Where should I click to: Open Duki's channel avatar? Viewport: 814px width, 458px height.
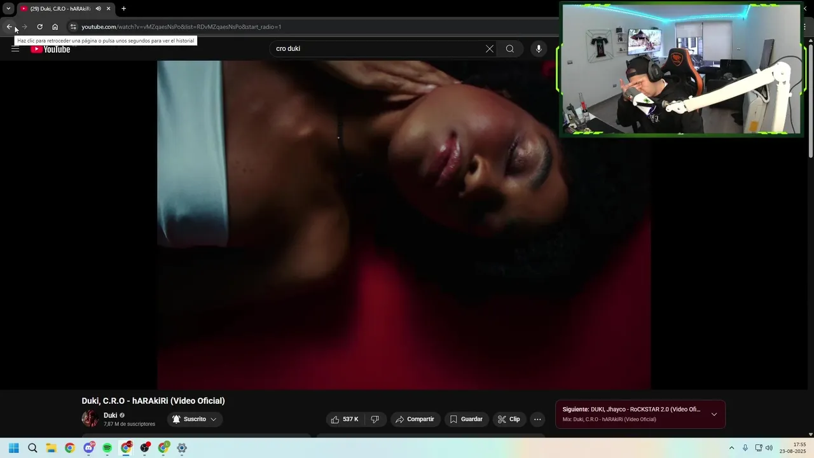point(90,419)
